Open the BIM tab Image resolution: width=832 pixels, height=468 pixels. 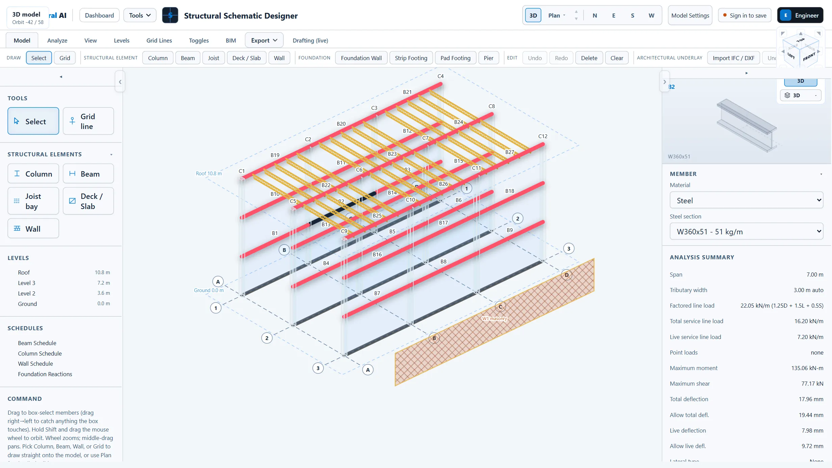coord(231,40)
